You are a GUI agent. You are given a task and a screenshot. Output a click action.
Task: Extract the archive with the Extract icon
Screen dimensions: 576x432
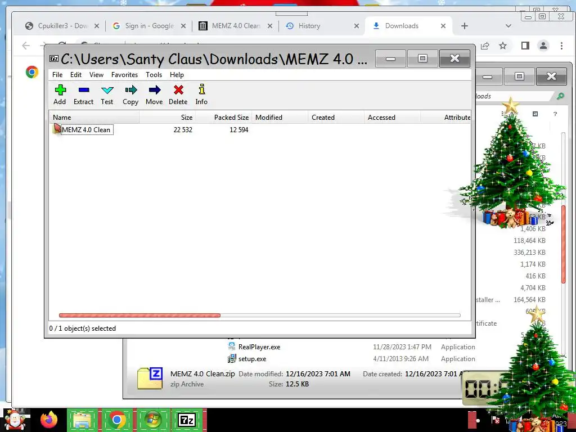[83, 94]
